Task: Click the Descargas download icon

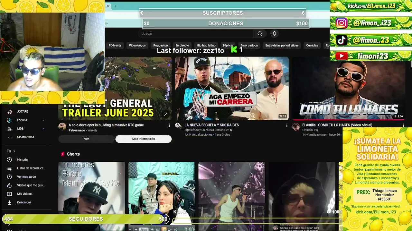Action: [9, 202]
